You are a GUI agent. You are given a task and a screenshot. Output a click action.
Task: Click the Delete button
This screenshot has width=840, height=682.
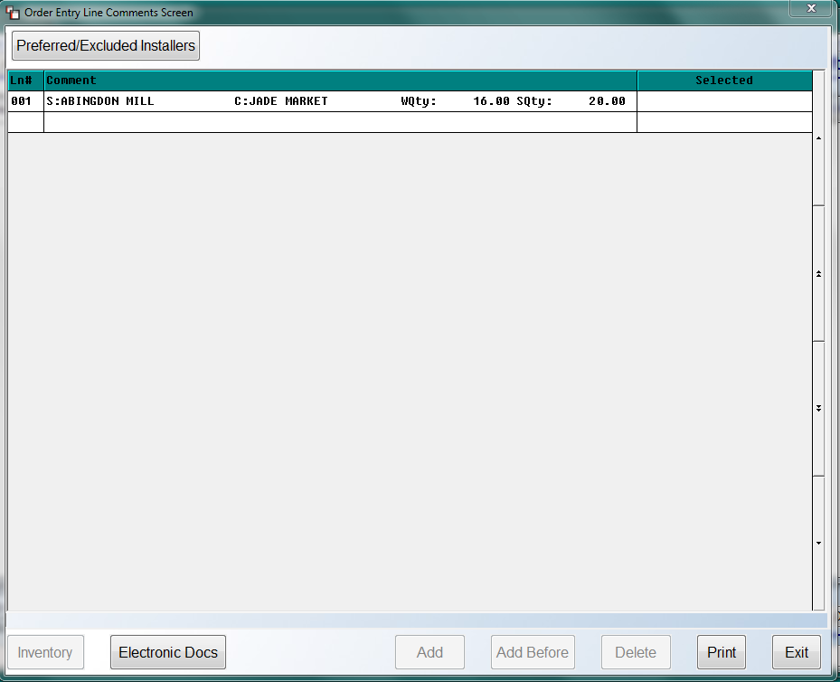point(636,652)
